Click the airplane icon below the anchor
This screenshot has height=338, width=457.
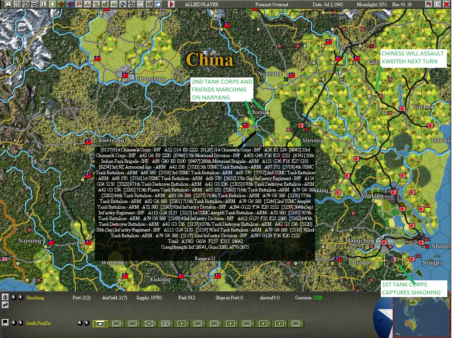(5, 305)
